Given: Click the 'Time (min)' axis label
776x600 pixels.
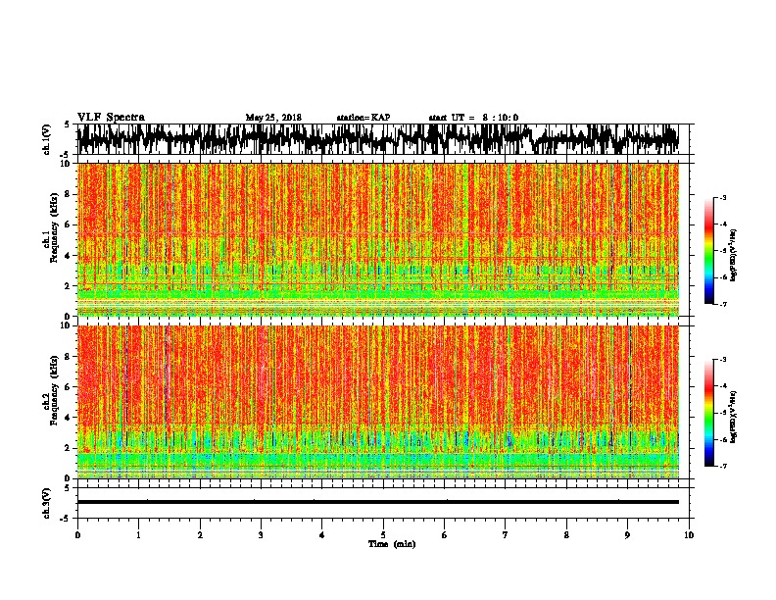Looking at the screenshot, I should click(x=392, y=544).
